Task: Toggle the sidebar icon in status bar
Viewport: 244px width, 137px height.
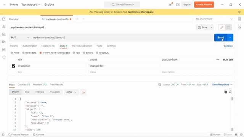Action: coord(3,134)
